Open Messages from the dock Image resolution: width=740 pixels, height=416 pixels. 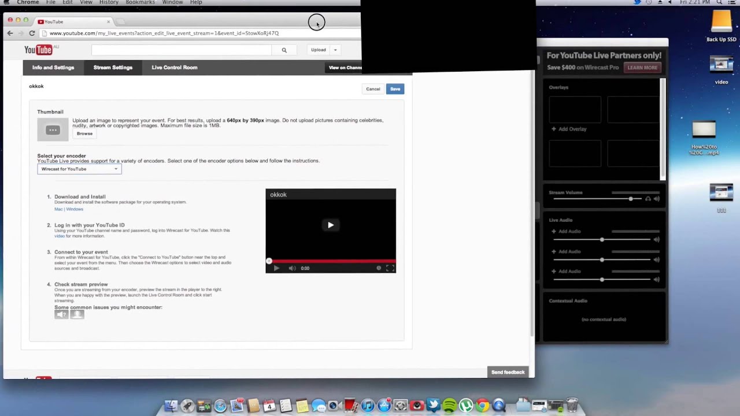click(319, 406)
